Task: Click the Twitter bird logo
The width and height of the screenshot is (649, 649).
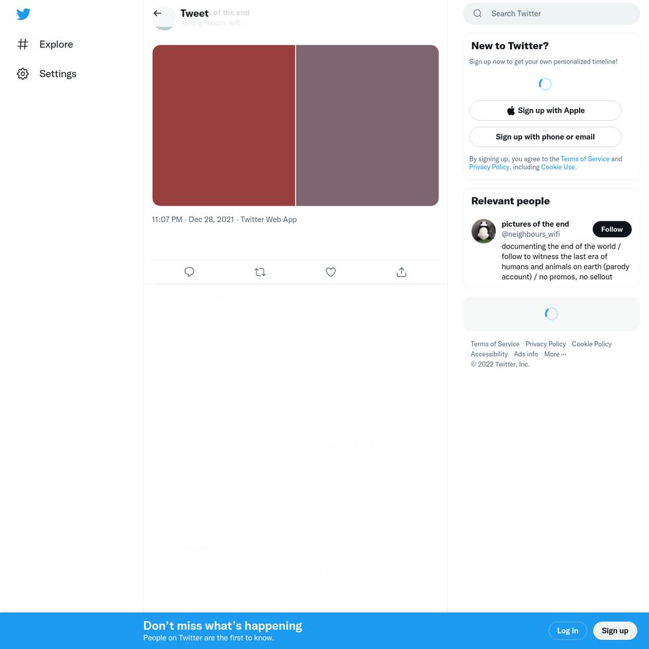Action: click(x=23, y=14)
